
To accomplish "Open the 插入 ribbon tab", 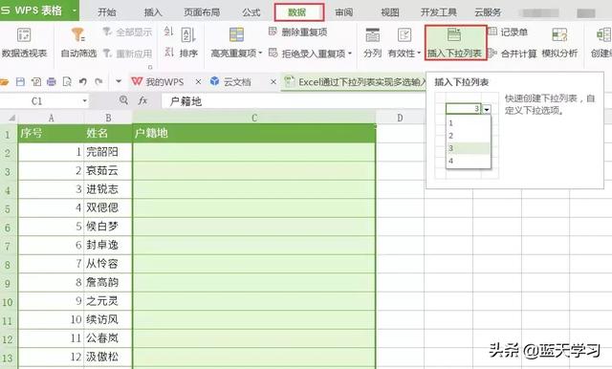I will 153,12.
